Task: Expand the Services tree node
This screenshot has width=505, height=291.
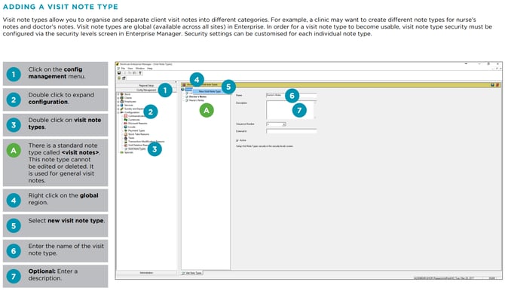Action: [x=118, y=105]
